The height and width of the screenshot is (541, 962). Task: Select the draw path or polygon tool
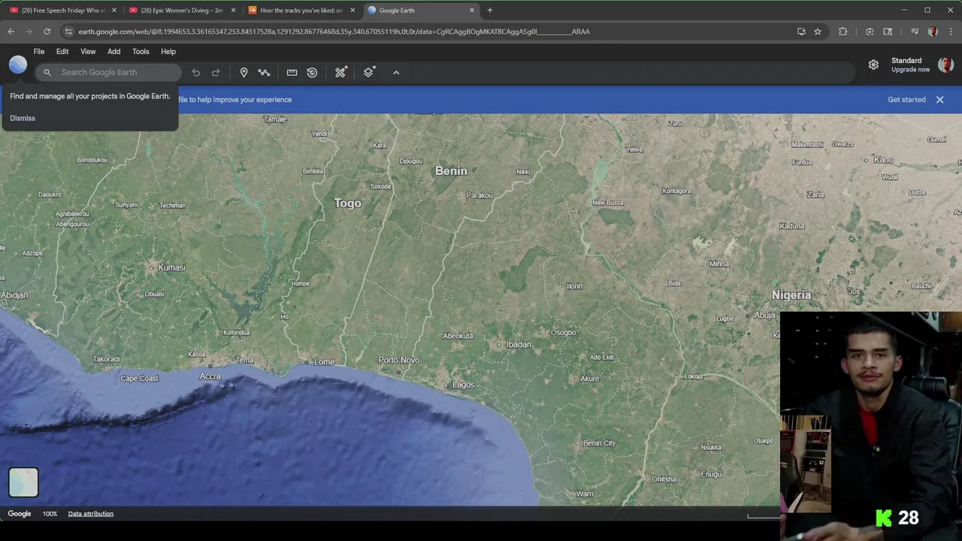pyautogui.click(x=264, y=72)
